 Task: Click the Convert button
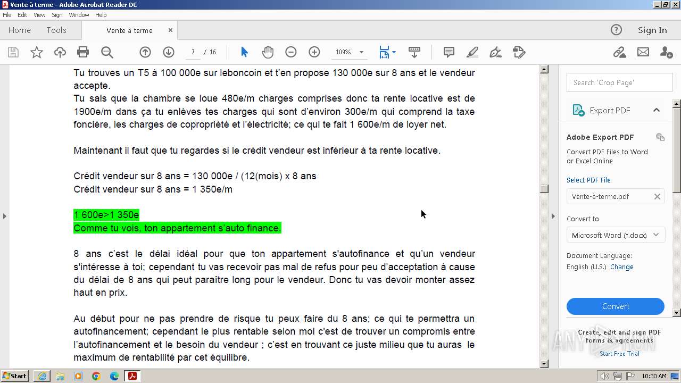point(616,306)
